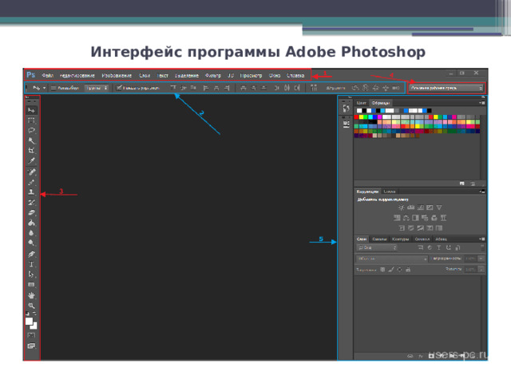
Task: Open the Группы auto-select dropdown
Action: pos(97,88)
